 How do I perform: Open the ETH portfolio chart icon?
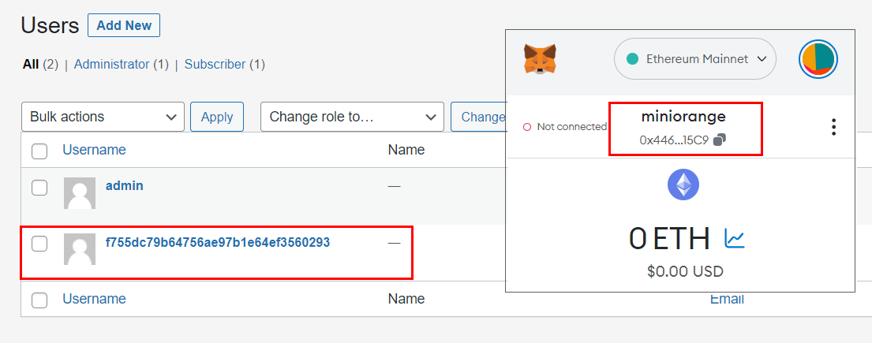[x=734, y=238]
